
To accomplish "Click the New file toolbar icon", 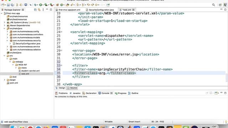I will (x=3, y=5).
